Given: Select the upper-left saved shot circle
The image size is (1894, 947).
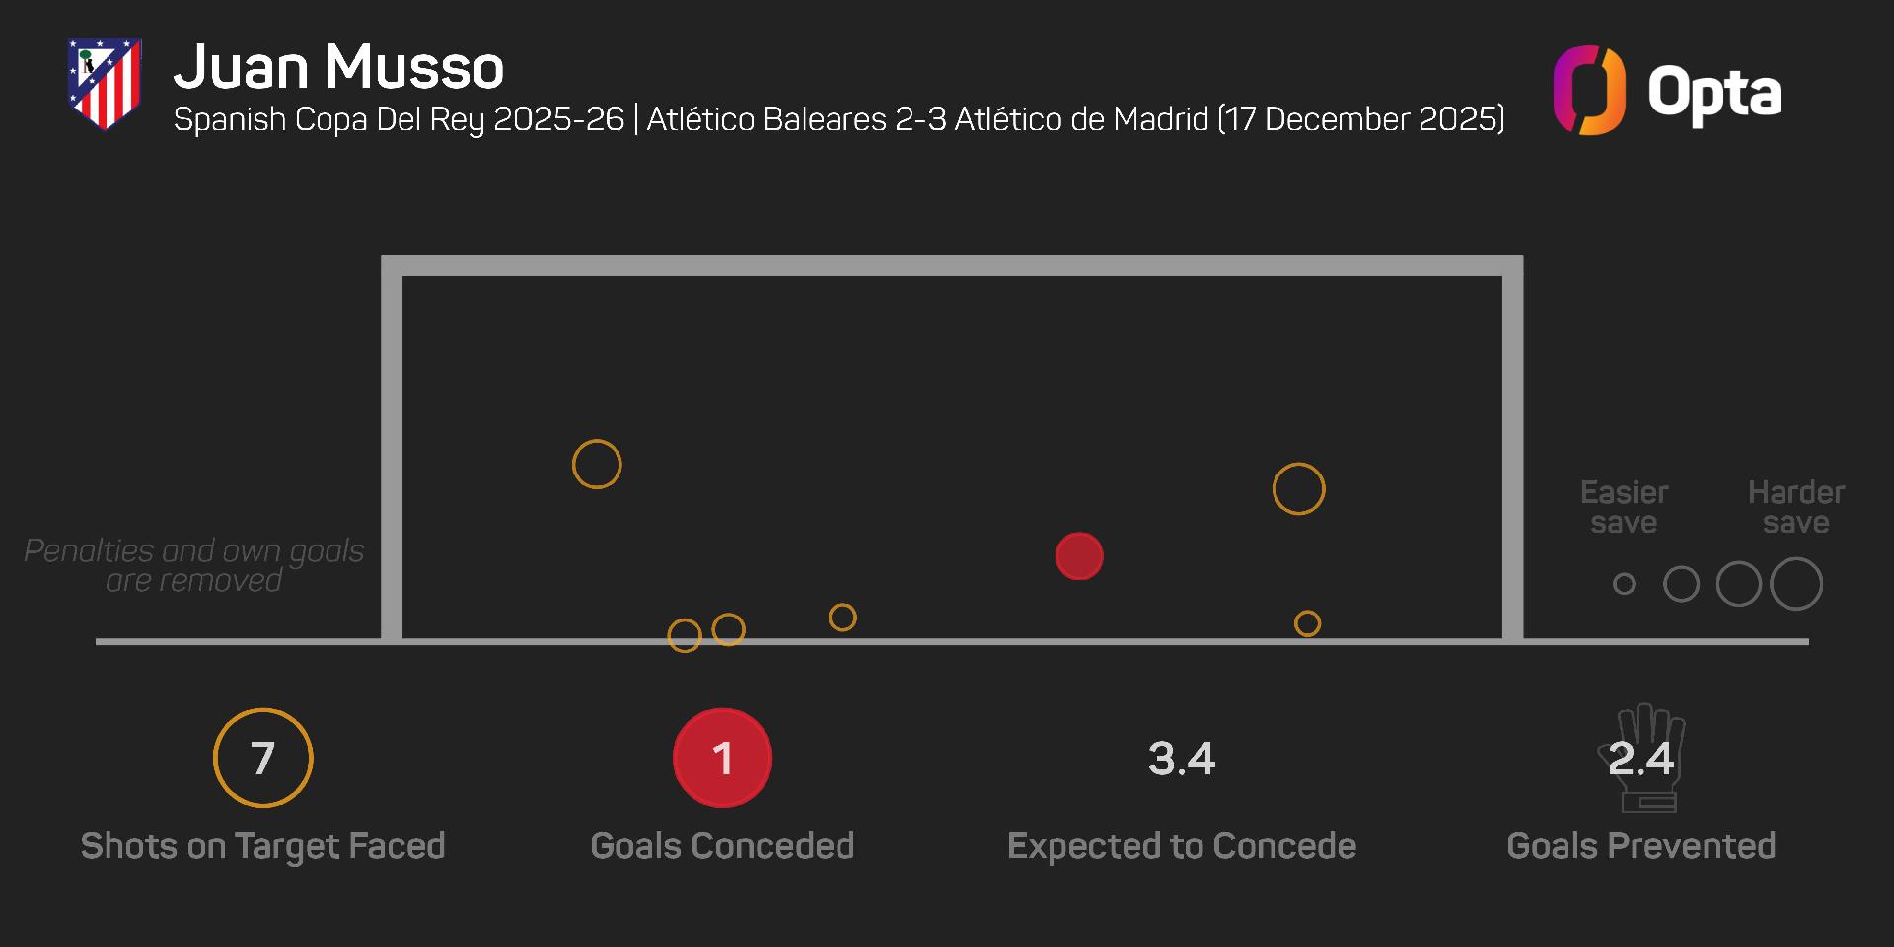Looking at the screenshot, I should (597, 465).
